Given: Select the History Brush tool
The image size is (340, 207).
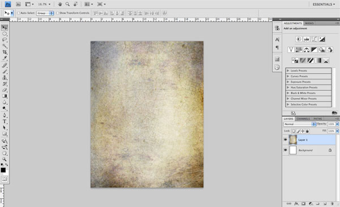Looking at the screenshot, I should (x=5, y=84).
